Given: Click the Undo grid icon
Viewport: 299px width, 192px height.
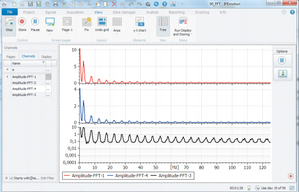Looking at the screenshot, I should point(102,22).
